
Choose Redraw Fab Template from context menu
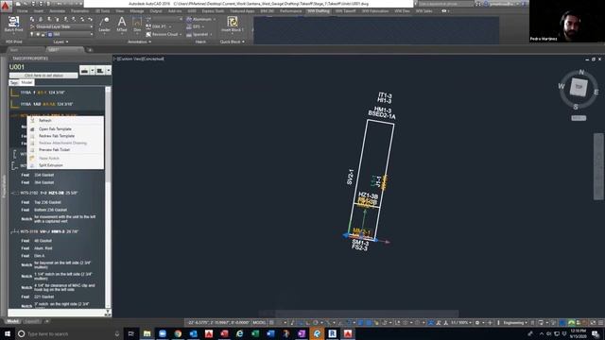click(x=65, y=136)
